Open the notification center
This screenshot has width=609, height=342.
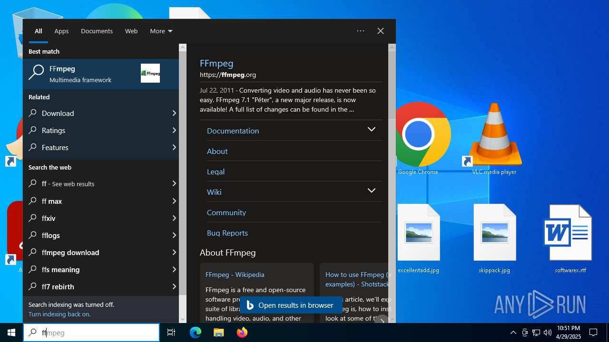point(593,332)
